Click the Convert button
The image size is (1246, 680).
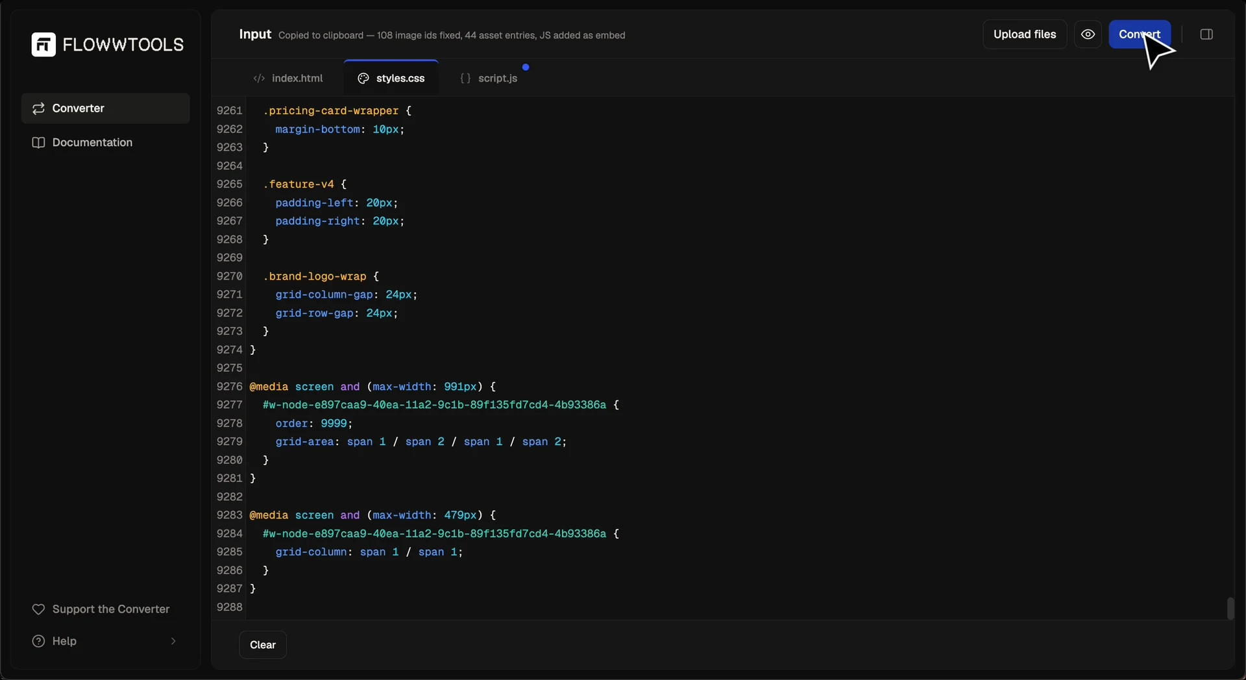pos(1140,34)
